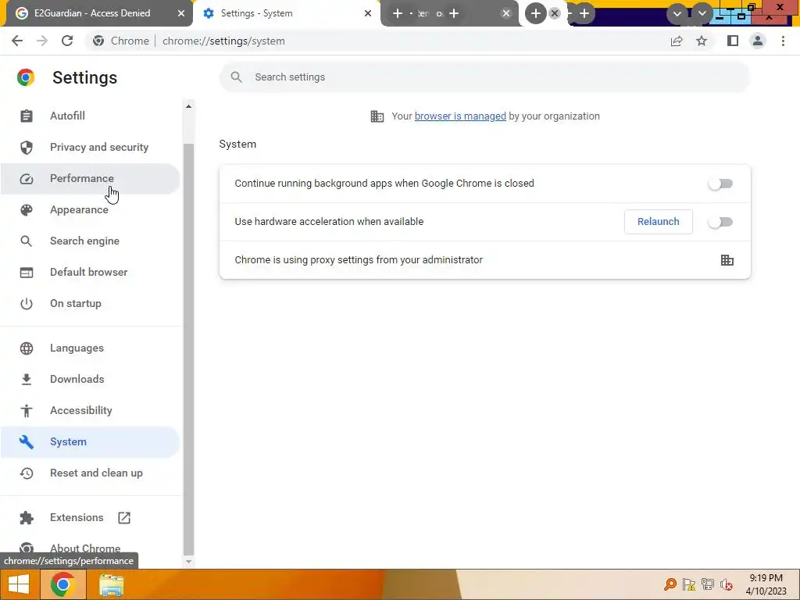This screenshot has height=600, width=800.
Task: Open the Windows Start menu
Action: point(19,584)
